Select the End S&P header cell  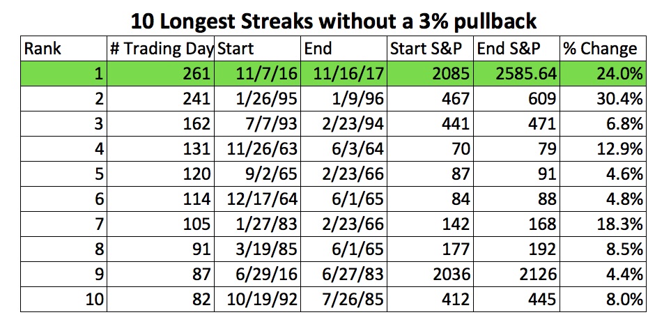click(517, 49)
